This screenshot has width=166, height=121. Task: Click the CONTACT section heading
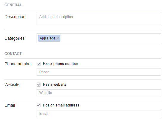[x=13, y=54]
